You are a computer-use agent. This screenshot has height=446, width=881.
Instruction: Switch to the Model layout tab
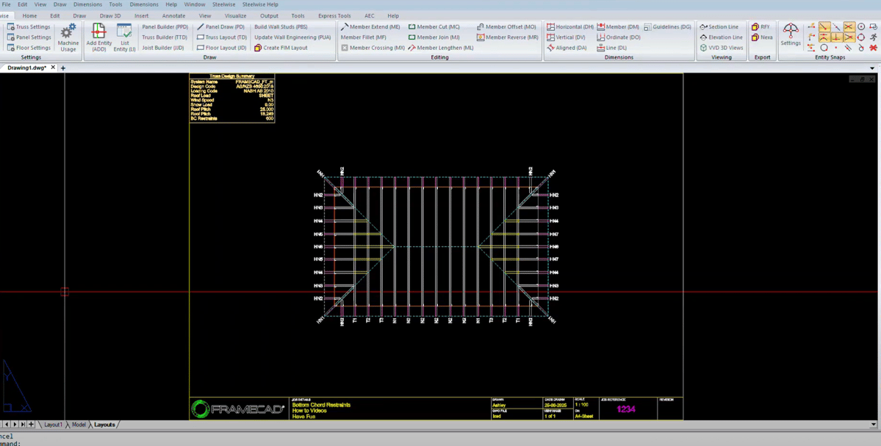[79, 425]
